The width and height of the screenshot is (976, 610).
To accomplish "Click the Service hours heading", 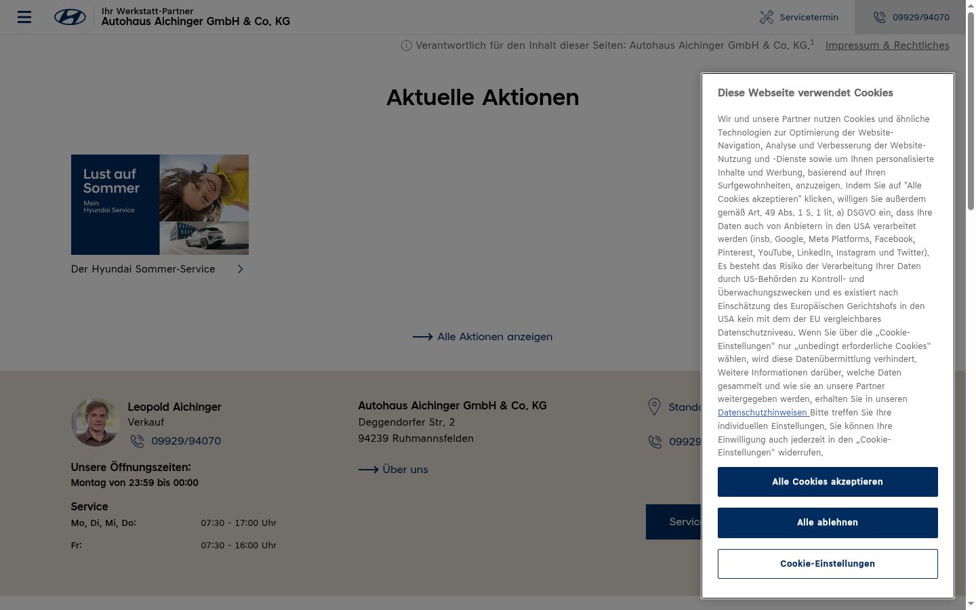I will [89, 507].
